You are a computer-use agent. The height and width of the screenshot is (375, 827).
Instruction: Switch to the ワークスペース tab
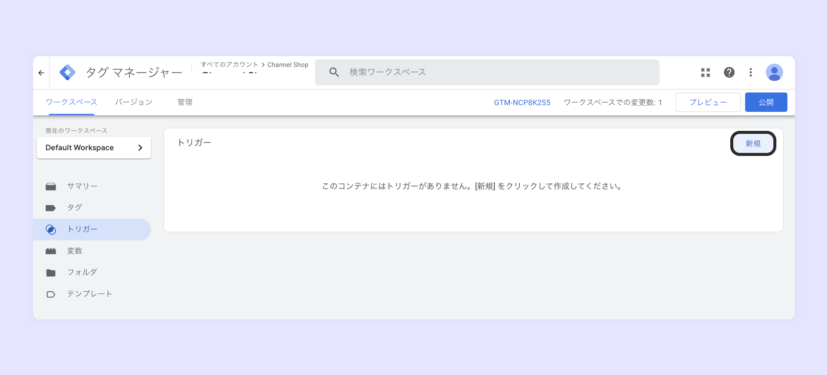[72, 102]
